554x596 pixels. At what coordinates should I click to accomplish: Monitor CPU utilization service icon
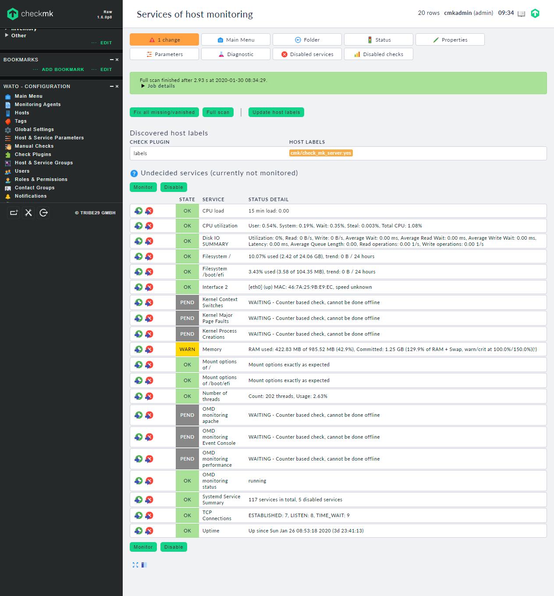[x=138, y=226]
